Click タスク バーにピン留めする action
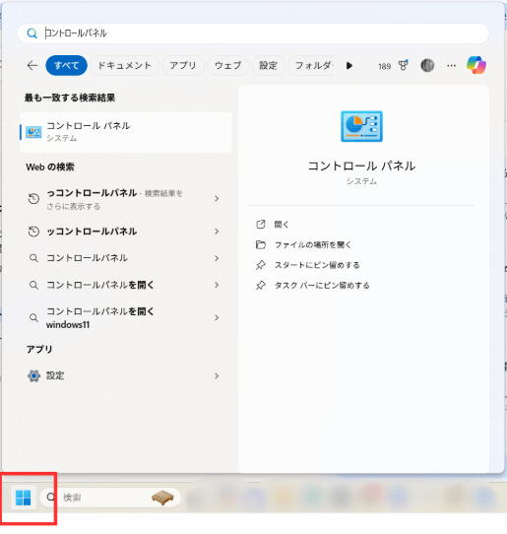 pyautogui.click(x=322, y=285)
